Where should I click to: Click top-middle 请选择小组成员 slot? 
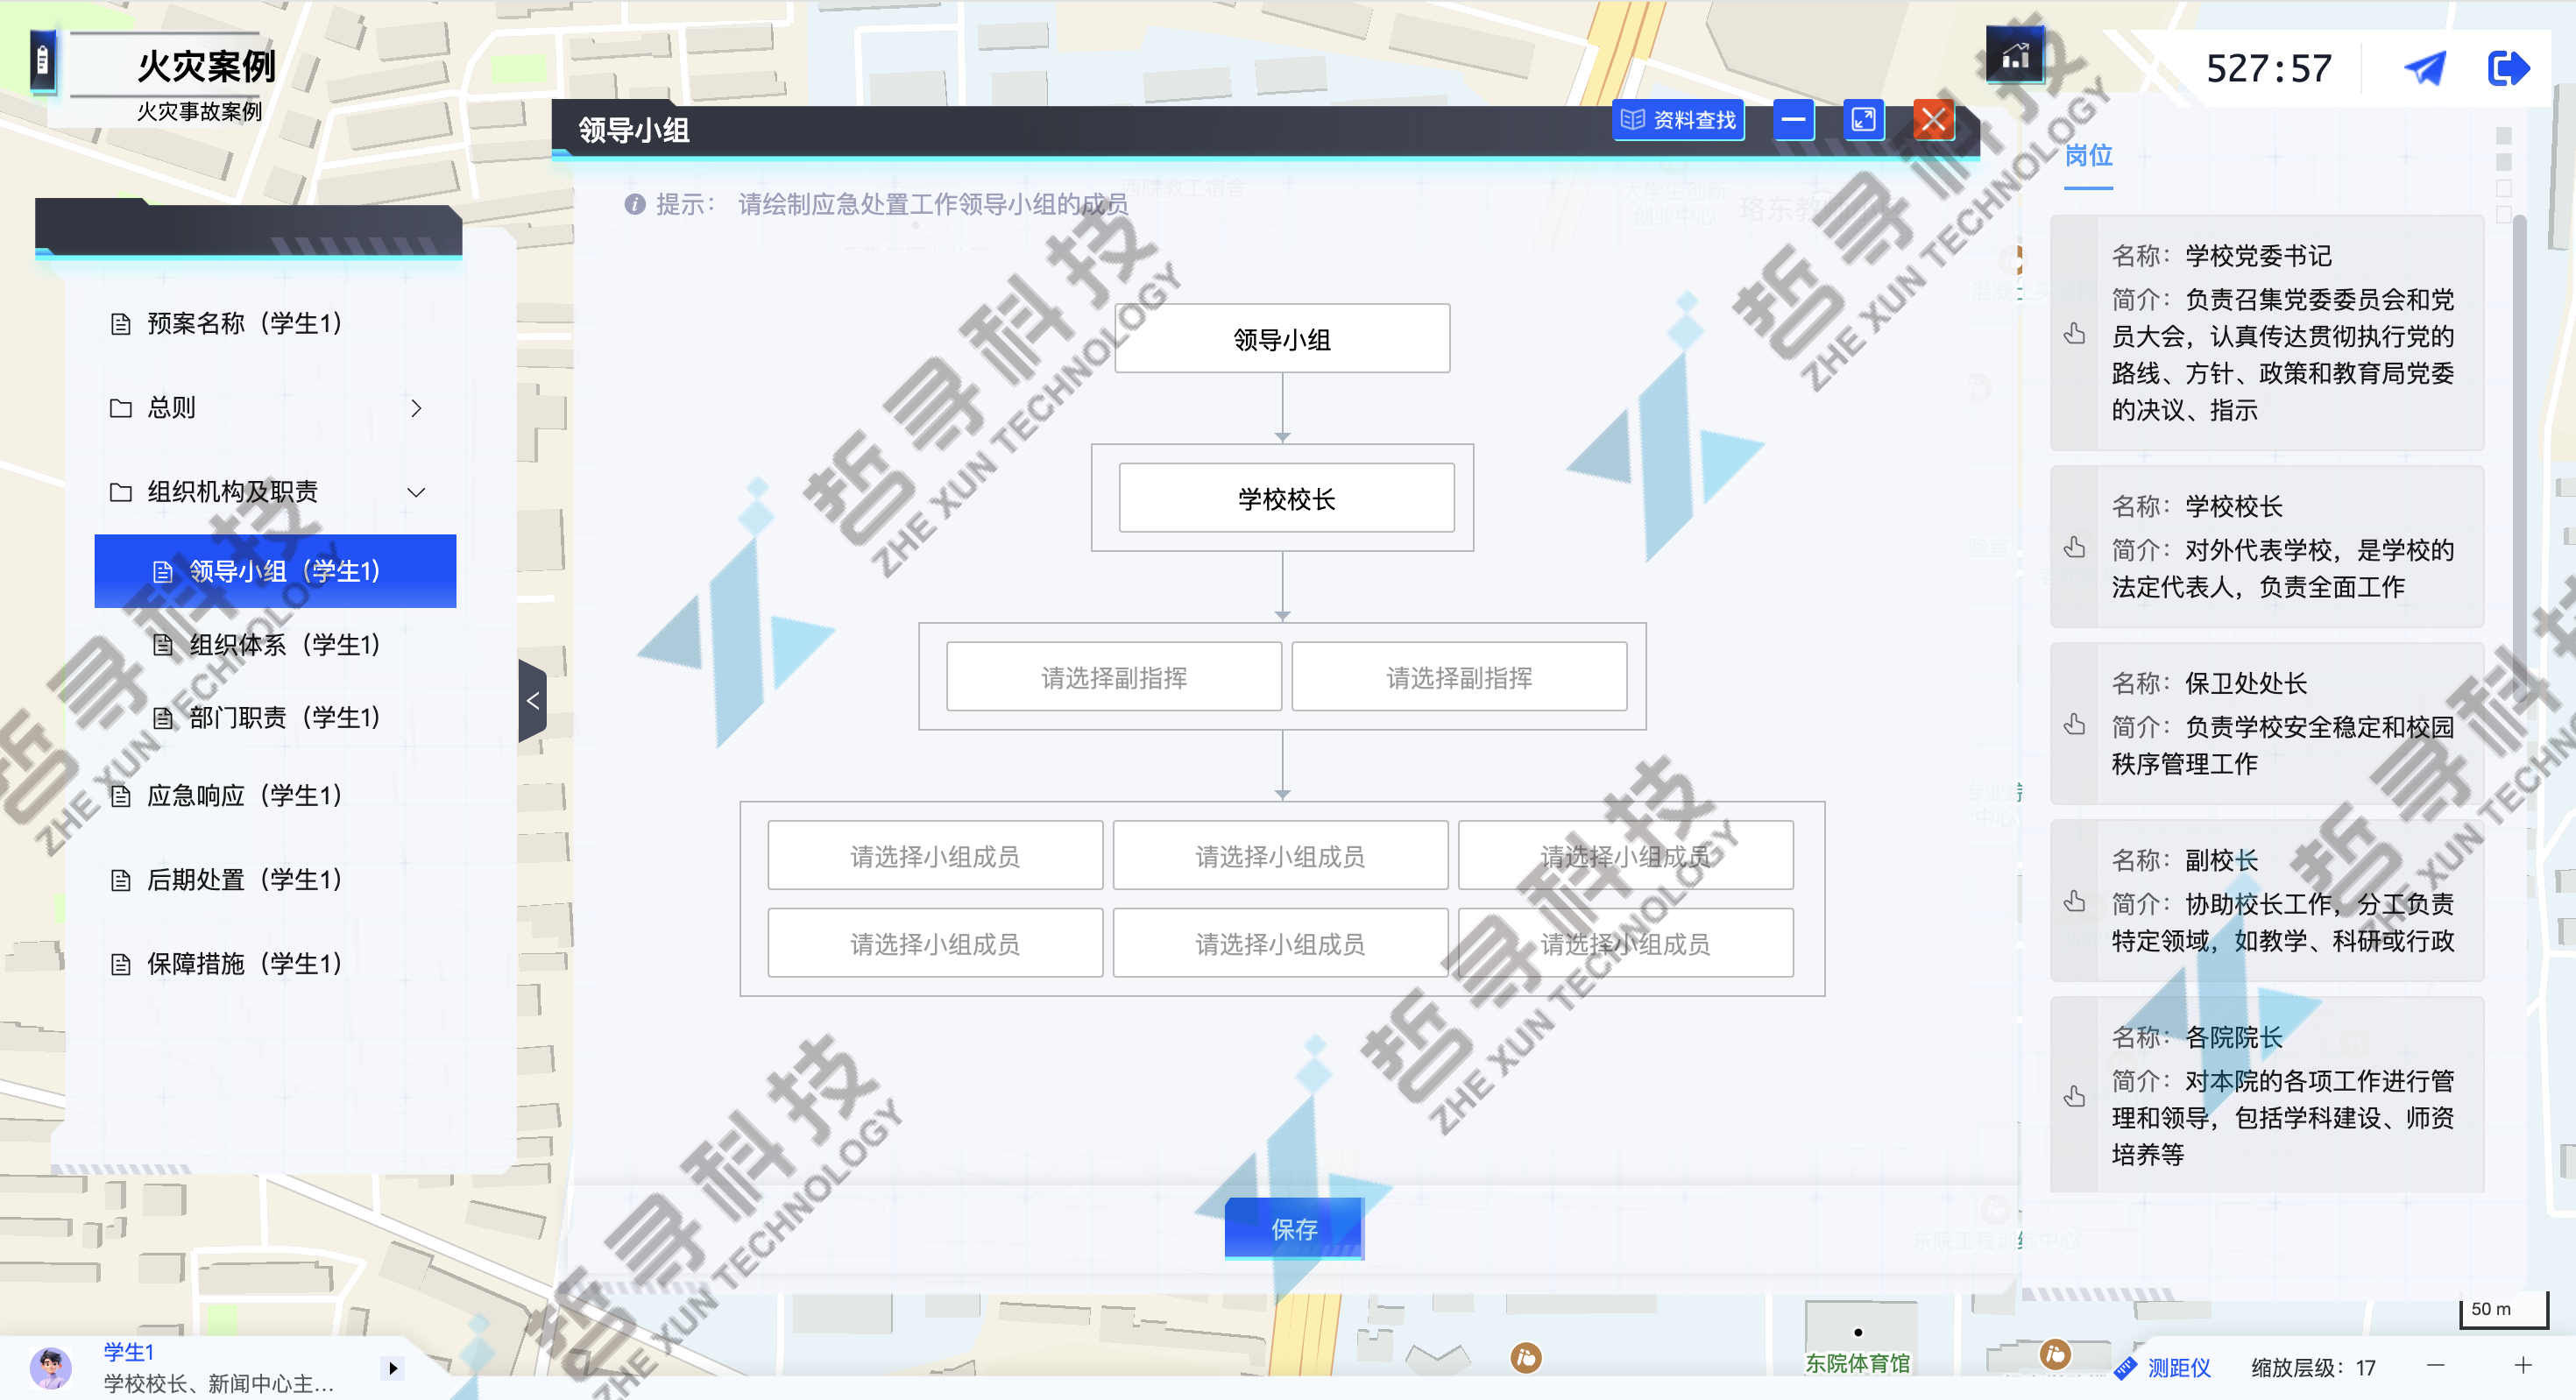click(1280, 856)
